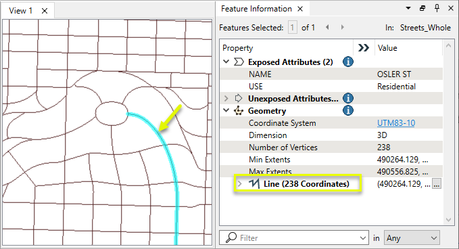The width and height of the screenshot is (459, 249).
Task: Expand the Unexposed Attributes section
Action: click(x=226, y=98)
